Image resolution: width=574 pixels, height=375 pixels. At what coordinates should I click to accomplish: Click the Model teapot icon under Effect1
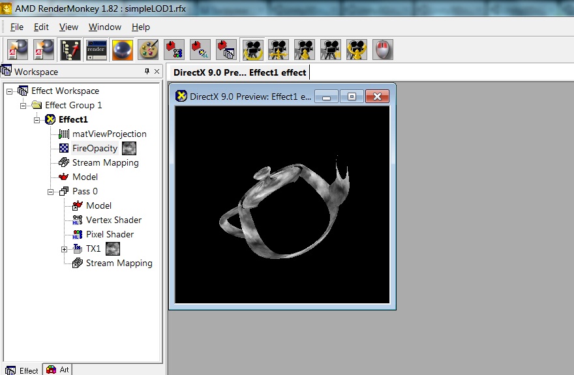[64, 177]
